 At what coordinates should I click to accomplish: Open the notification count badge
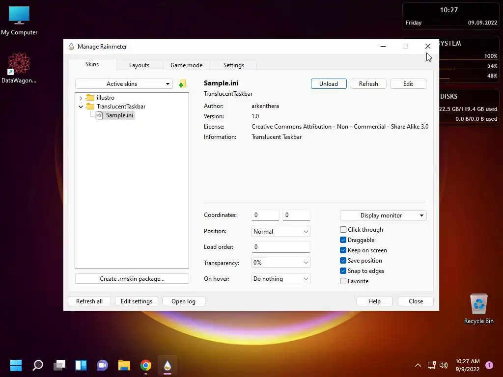tap(489, 365)
